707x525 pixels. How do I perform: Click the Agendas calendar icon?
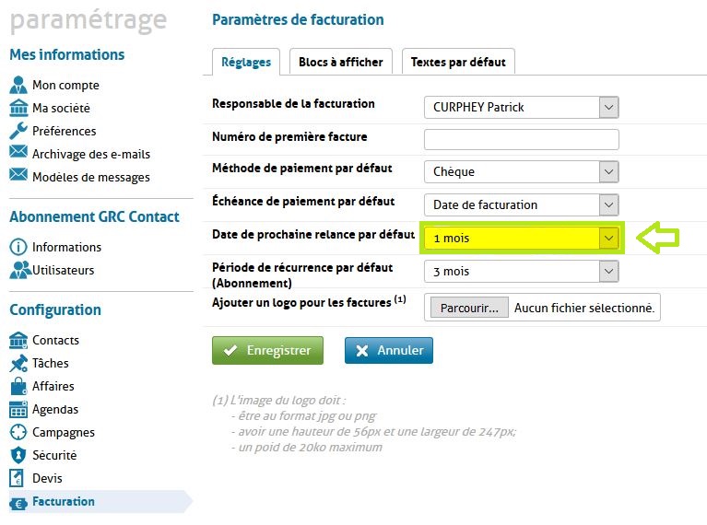point(18,410)
